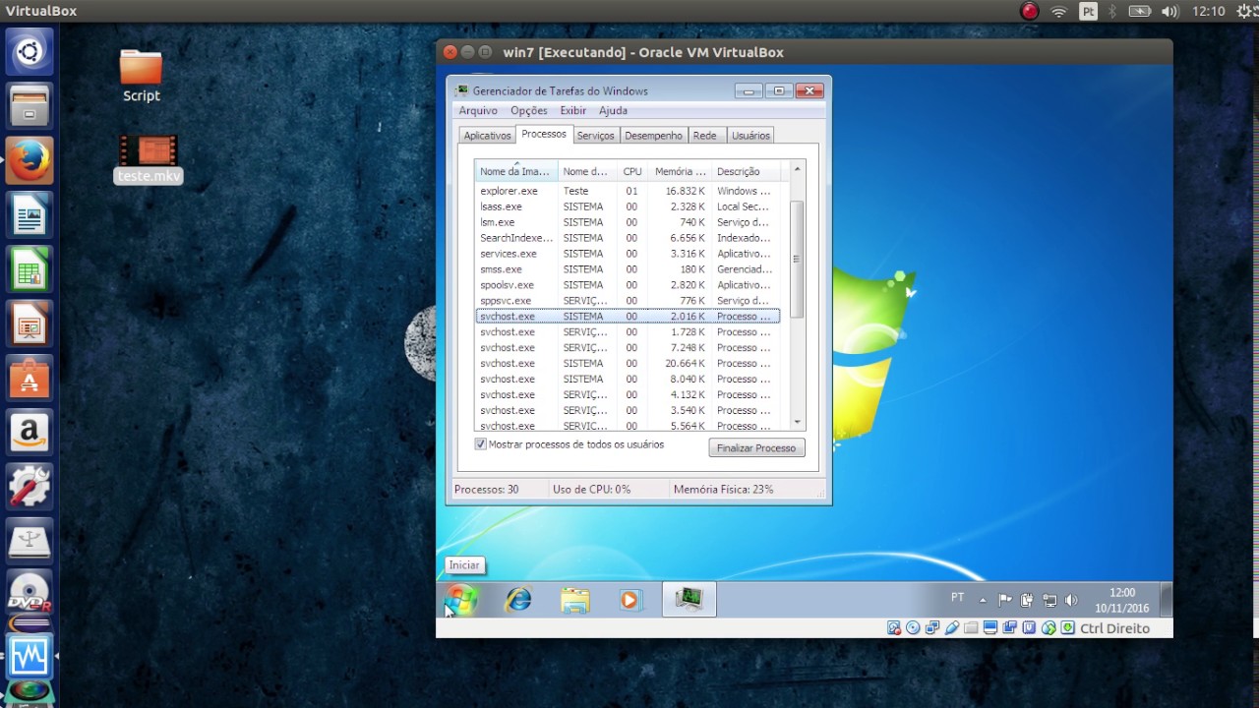Open Ubuntu sound volume indicator

coord(1169,12)
